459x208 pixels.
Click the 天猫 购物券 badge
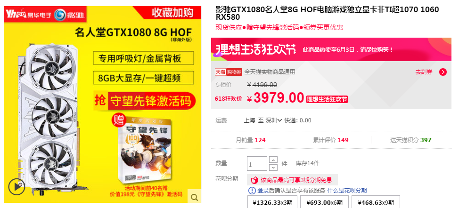tap(229, 72)
